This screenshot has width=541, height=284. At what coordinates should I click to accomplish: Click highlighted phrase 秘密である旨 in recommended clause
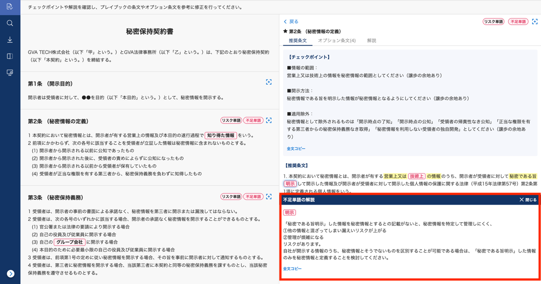click(x=523, y=176)
